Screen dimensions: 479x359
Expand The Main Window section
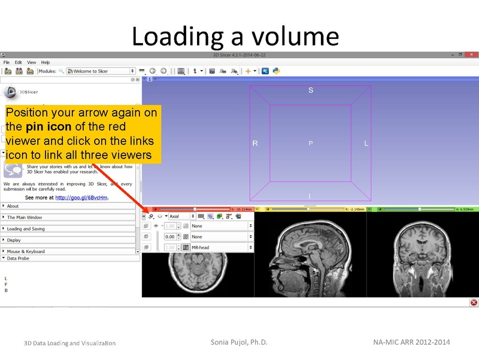pos(68,217)
